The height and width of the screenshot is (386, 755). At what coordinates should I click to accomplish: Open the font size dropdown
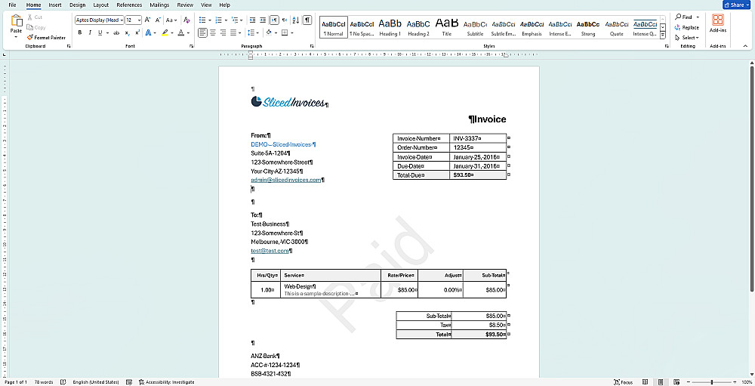pyautogui.click(x=139, y=20)
